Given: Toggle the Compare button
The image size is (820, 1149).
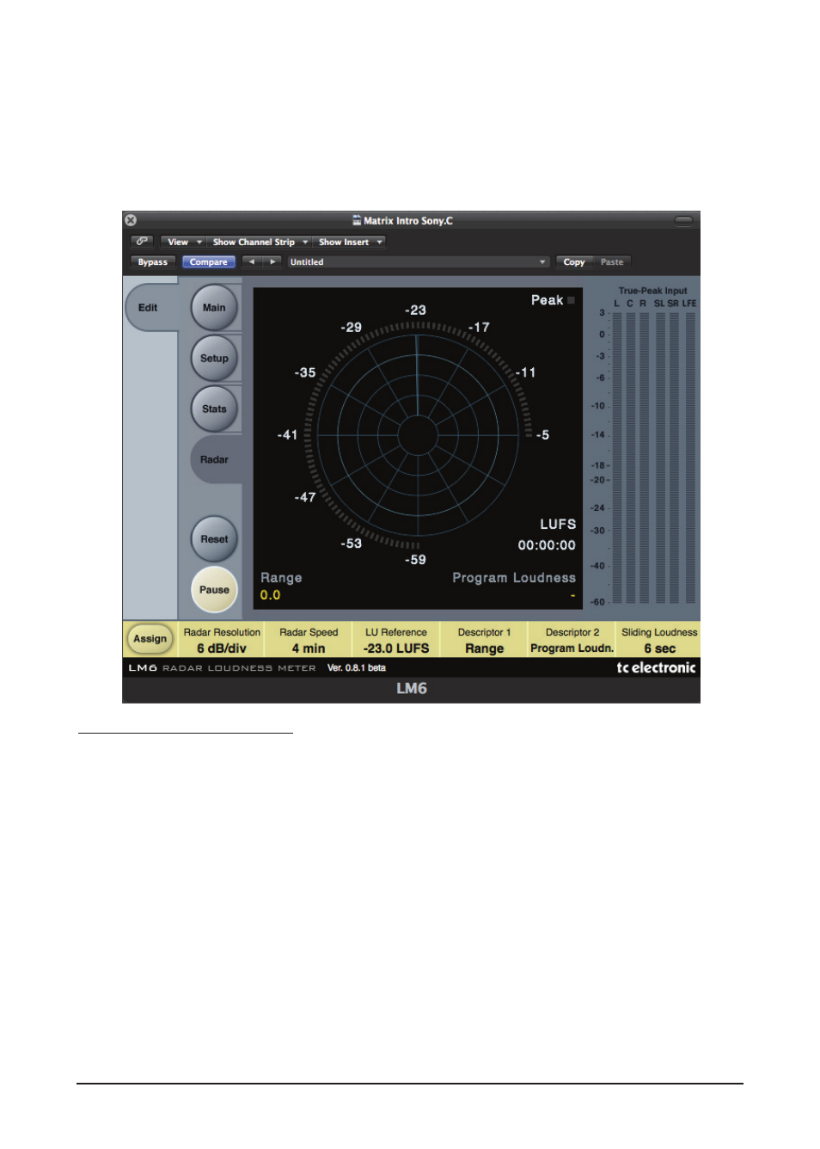Looking at the screenshot, I should [209, 261].
